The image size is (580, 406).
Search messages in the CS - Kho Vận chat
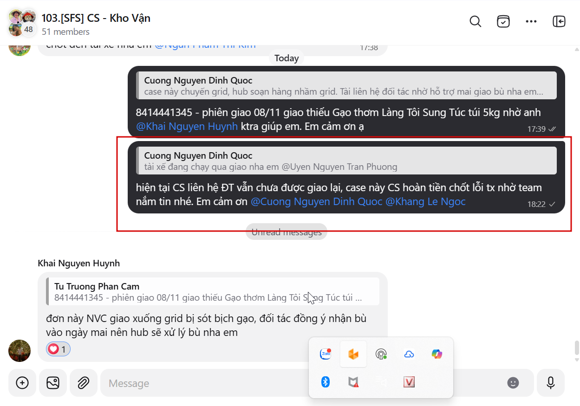(475, 22)
